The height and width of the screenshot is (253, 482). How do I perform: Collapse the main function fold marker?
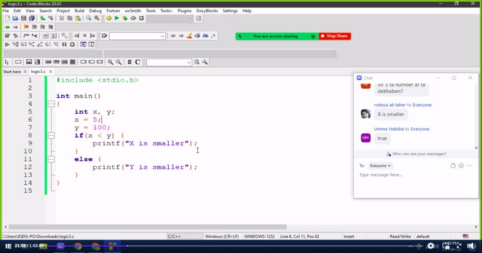pos(51,104)
